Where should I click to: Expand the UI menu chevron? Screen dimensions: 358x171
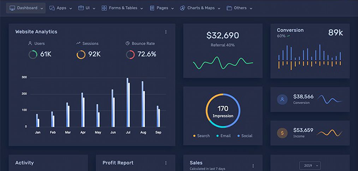pos(94,9)
